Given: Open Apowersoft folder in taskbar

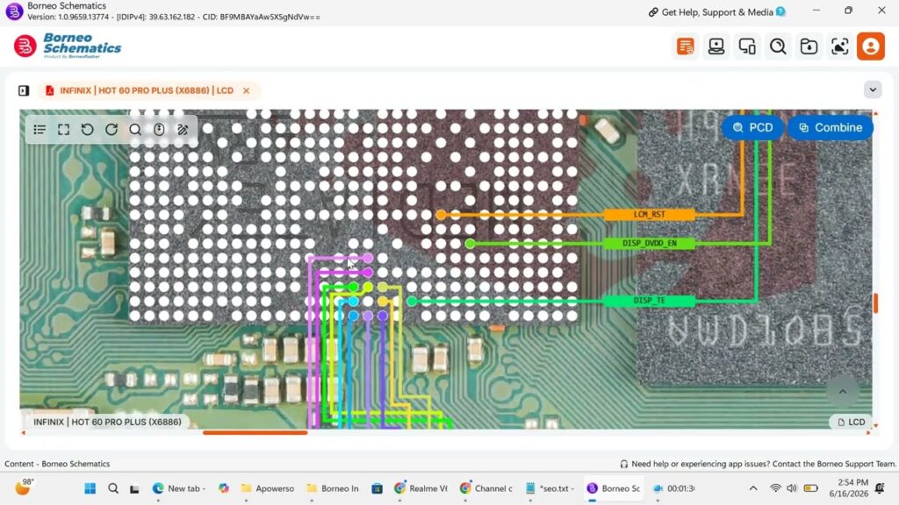Looking at the screenshot, I should click(x=267, y=488).
